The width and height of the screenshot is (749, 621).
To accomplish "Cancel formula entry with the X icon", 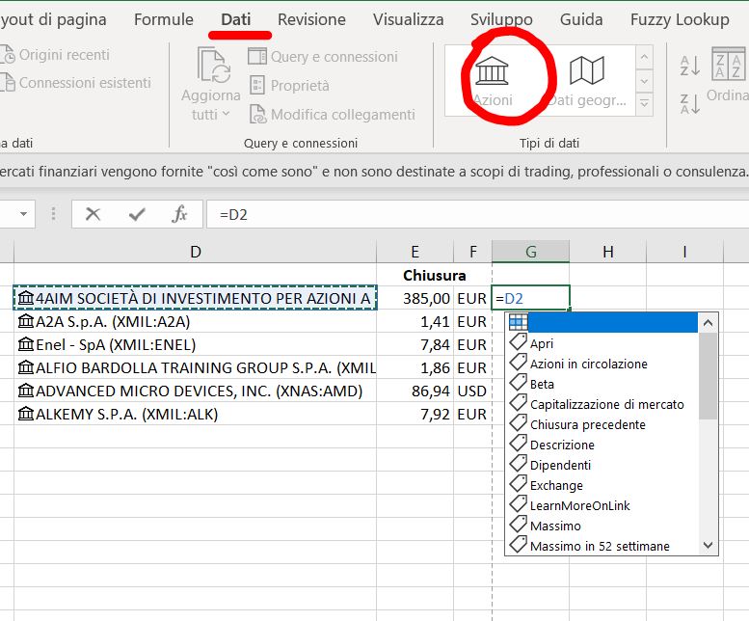I will click(x=93, y=214).
